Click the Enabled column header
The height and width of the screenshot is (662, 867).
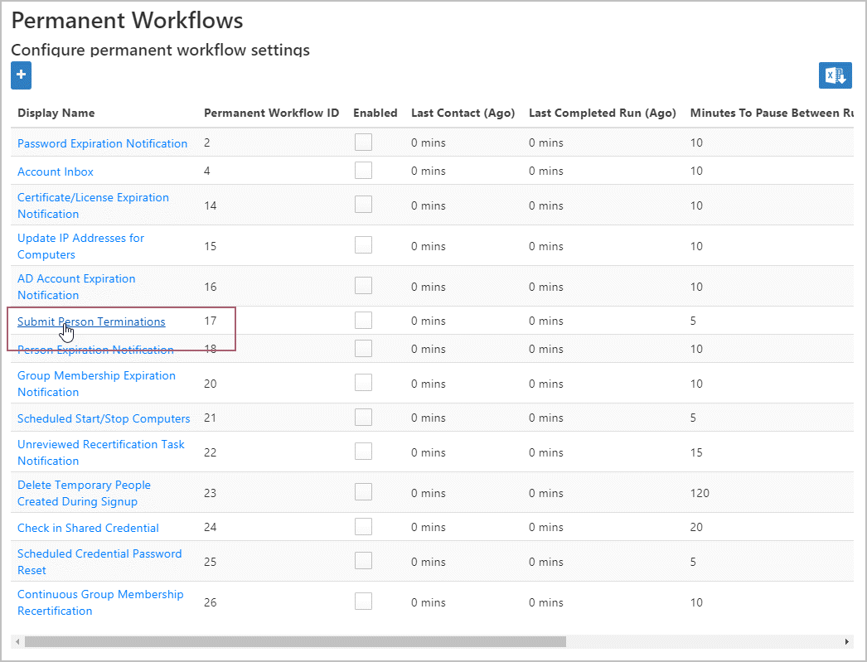click(375, 113)
